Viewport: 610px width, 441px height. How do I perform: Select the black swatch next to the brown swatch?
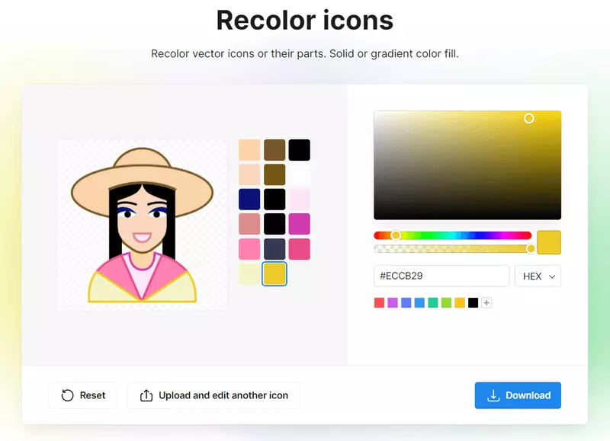pyautogui.click(x=300, y=150)
